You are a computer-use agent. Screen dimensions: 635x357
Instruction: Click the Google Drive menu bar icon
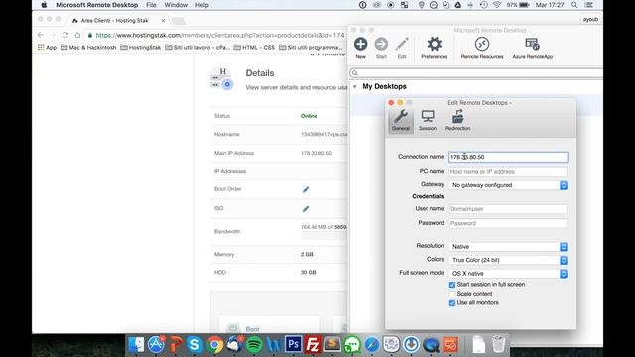[x=458, y=5]
